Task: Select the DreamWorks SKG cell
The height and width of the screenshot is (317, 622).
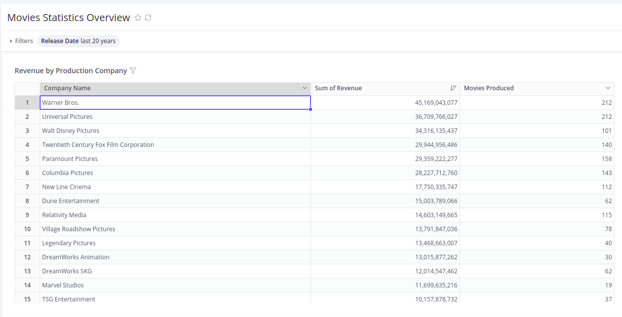Action: pyautogui.click(x=175, y=271)
